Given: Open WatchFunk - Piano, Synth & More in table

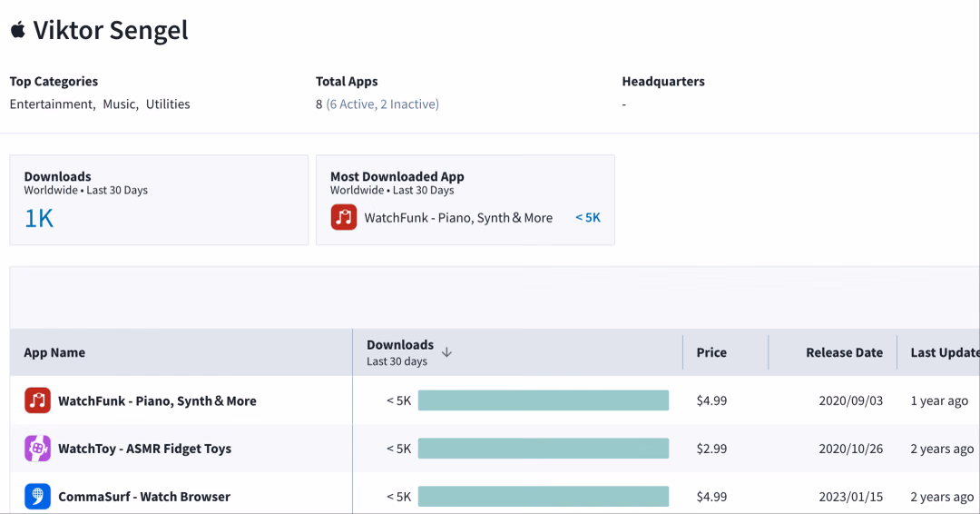Looking at the screenshot, I should [158, 400].
